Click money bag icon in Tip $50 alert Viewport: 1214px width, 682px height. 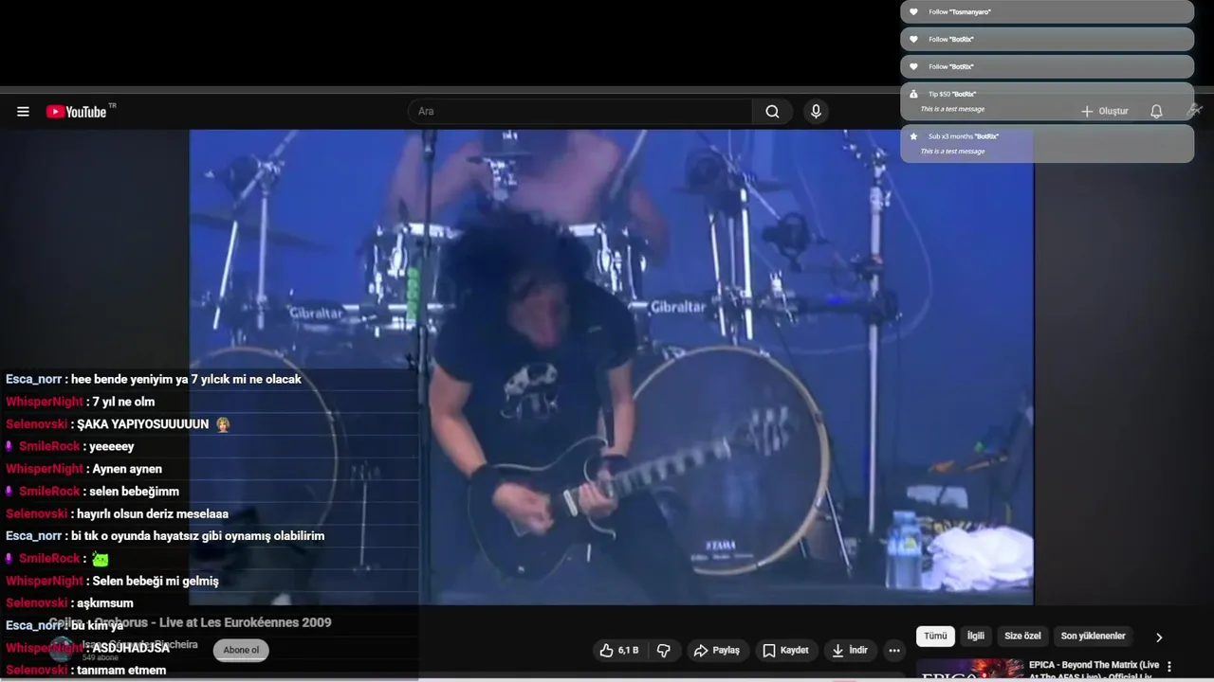[914, 94]
